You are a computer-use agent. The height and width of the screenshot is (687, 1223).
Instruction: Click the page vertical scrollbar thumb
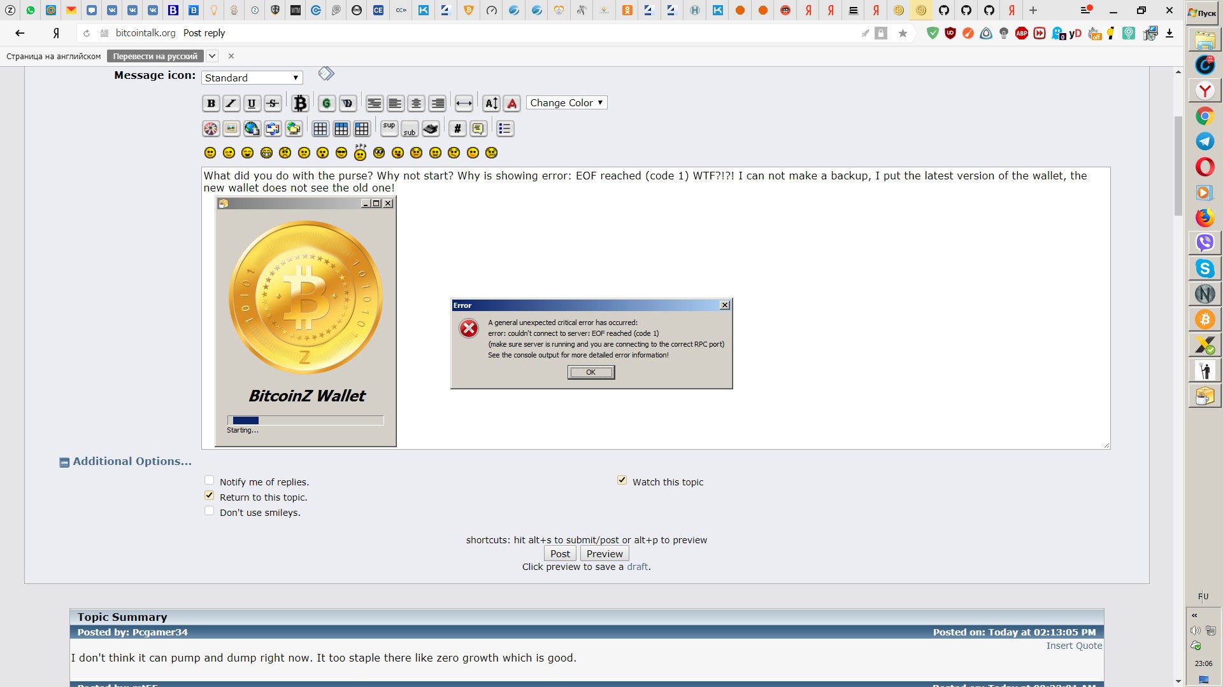click(x=1178, y=165)
